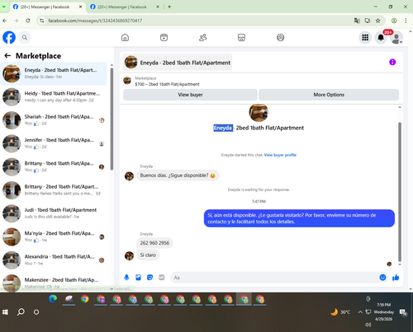Open tab search dropdown arrow
413x332 pixels.
coord(4,7)
